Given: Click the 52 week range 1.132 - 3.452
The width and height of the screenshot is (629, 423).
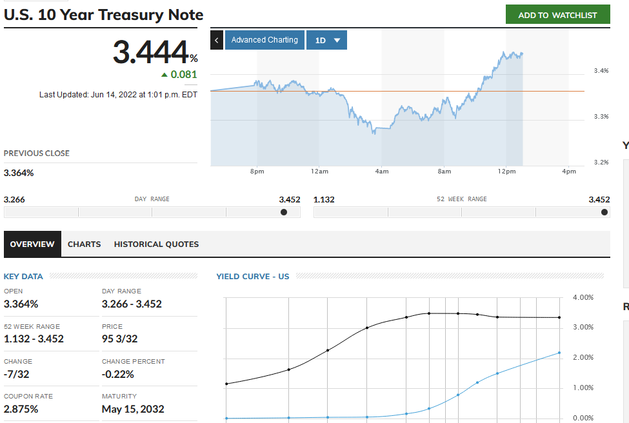Looking at the screenshot, I should tap(34, 339).
